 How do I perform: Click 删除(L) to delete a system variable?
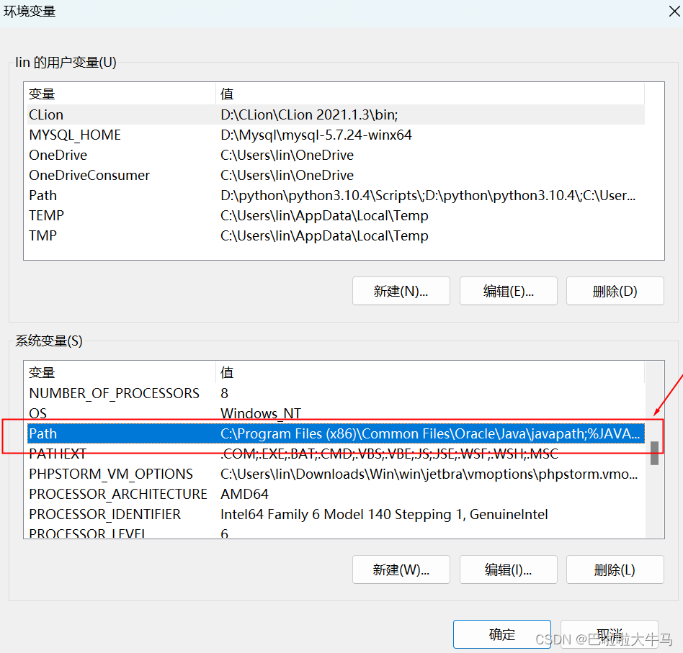pos(615,569)
